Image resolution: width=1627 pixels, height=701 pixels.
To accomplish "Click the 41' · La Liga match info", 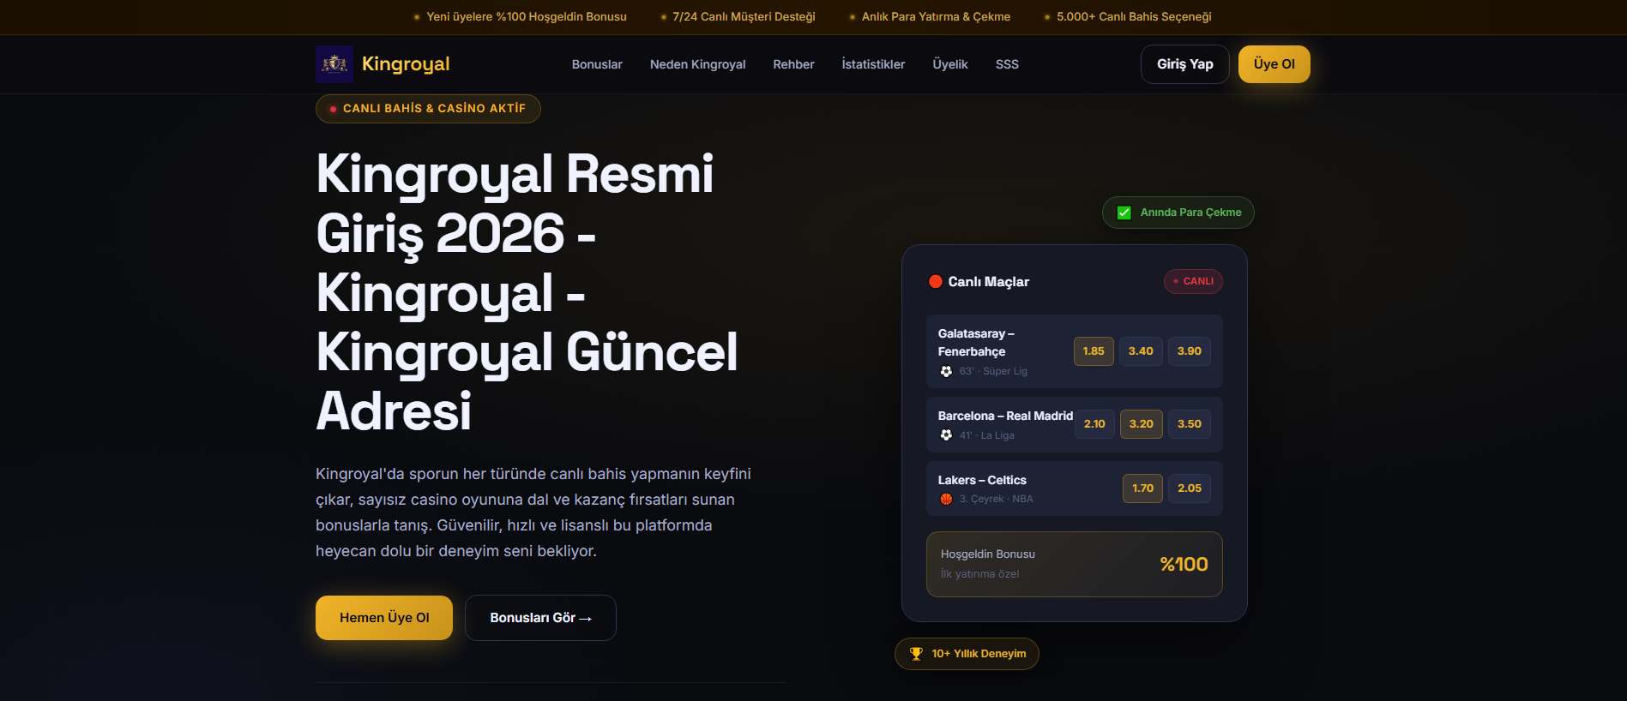I will pyautogui.click(x=986, y=435).
